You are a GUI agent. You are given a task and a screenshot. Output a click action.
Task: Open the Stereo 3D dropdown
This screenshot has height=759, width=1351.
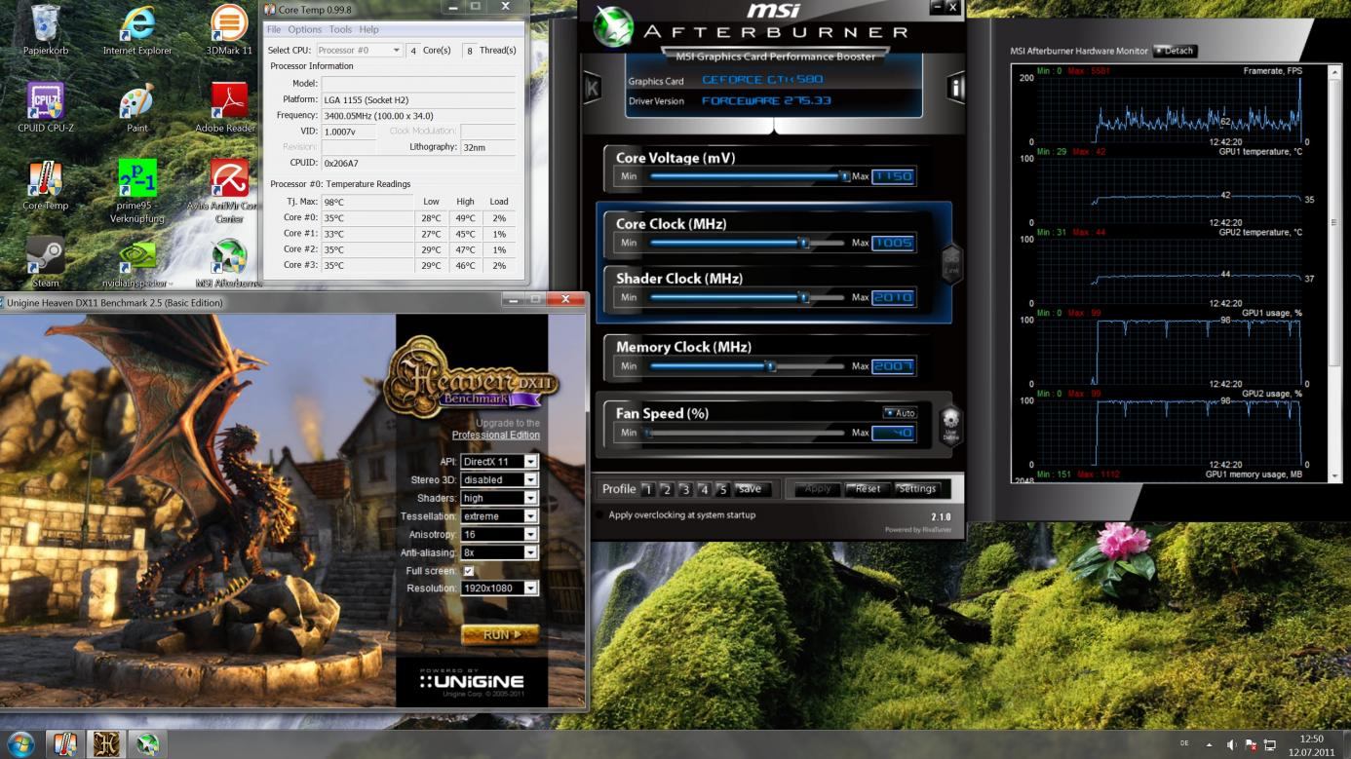tap(499, 479)
